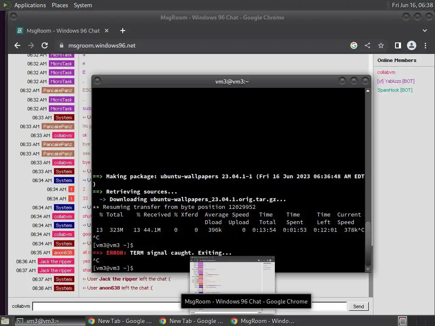This screenshot has height=326, width=435.
Task: Click the ERROR TERM signal line
Action: [x=162, y=253]
